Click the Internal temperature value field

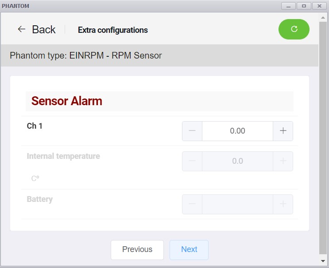pyautogui.click(x=237, y=161)
